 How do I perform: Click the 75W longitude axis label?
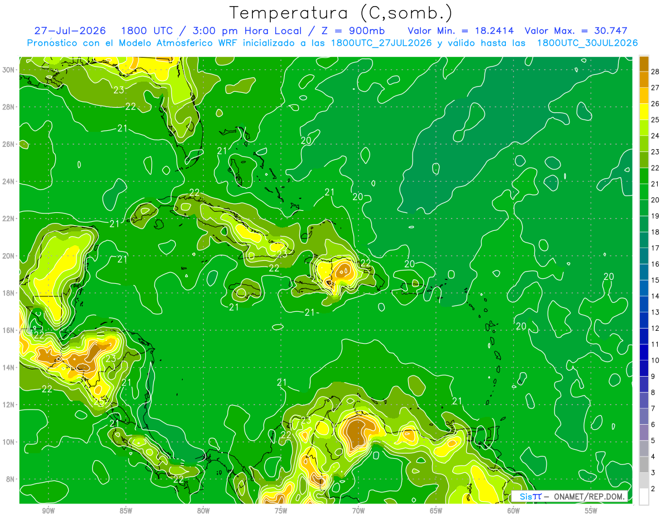pos(281,510)
